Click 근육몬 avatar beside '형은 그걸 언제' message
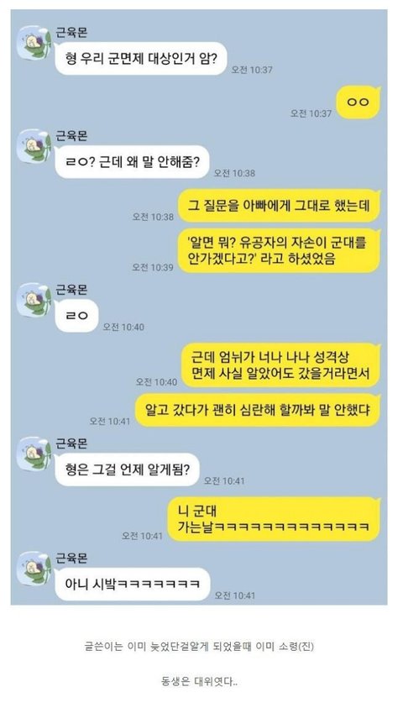Image resolution: width=403 pixels, height=703 pixels. click(x=34, y=454)
